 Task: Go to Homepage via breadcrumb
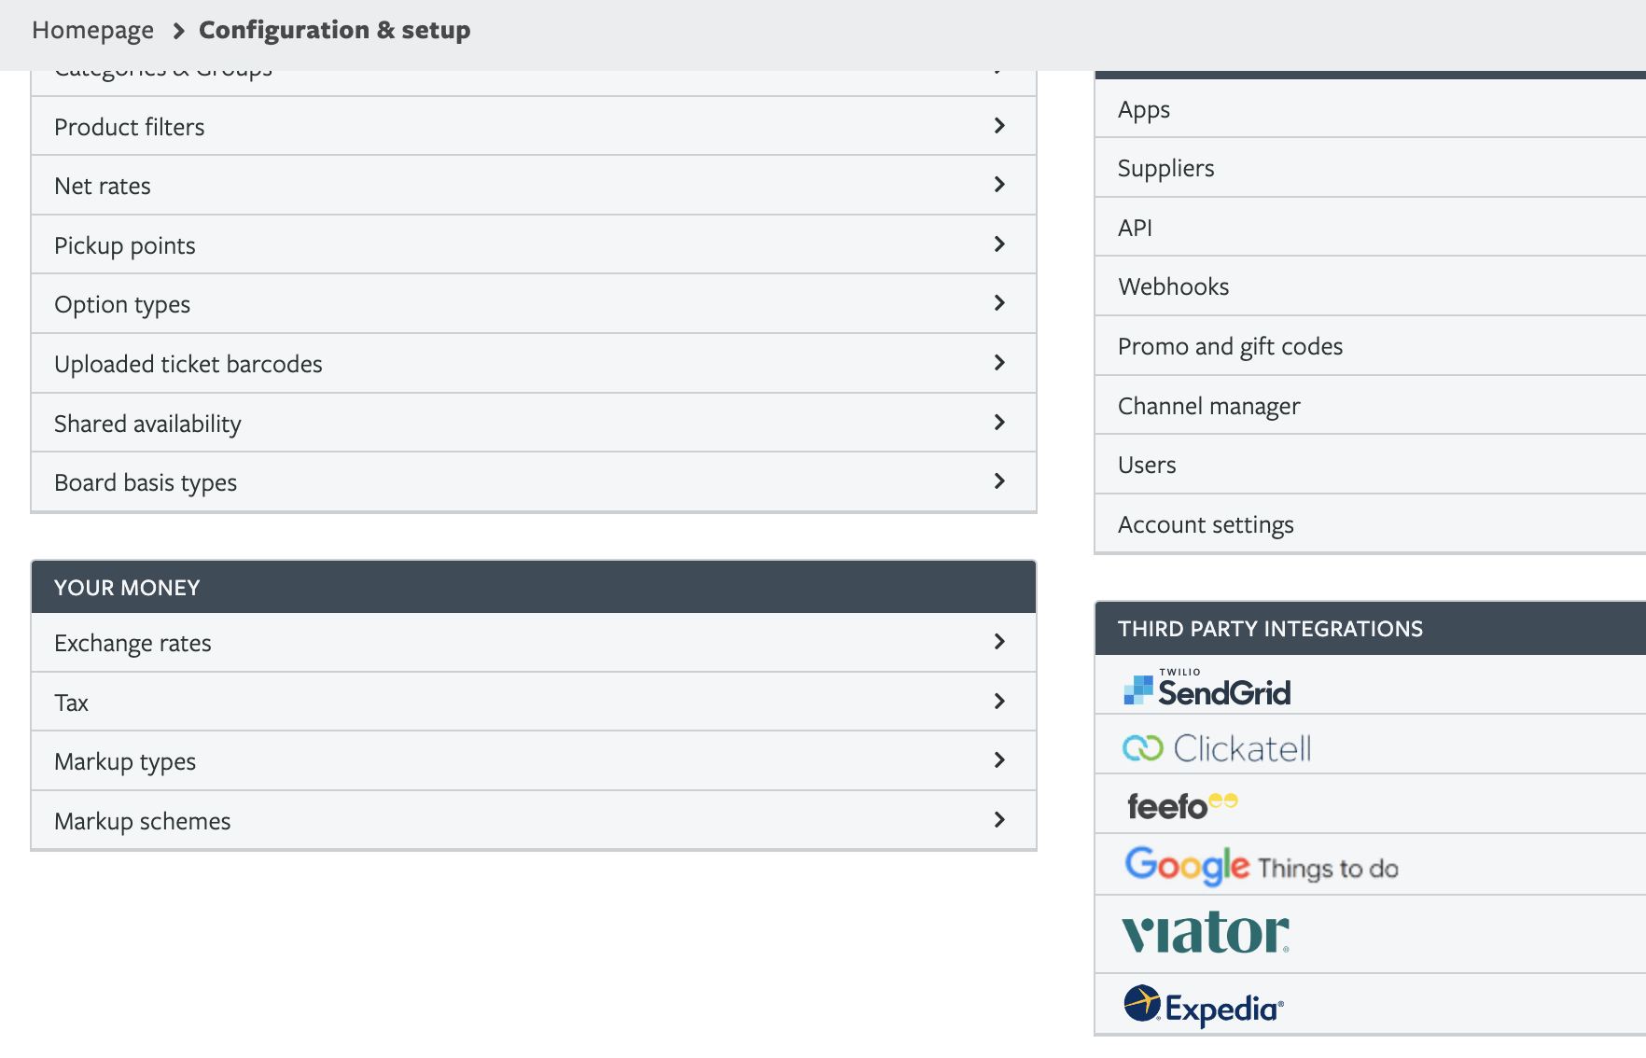pos(92,31)
